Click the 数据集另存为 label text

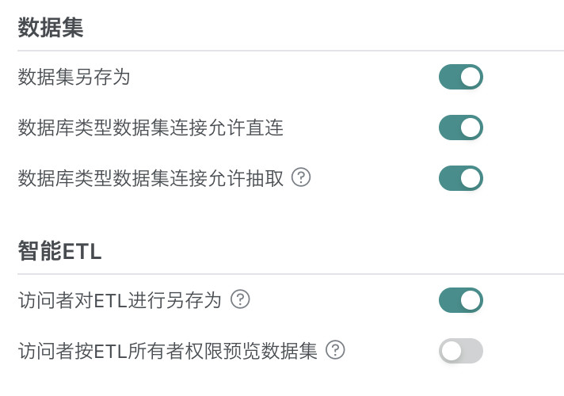pyautogui.click(x=74, y=78)
